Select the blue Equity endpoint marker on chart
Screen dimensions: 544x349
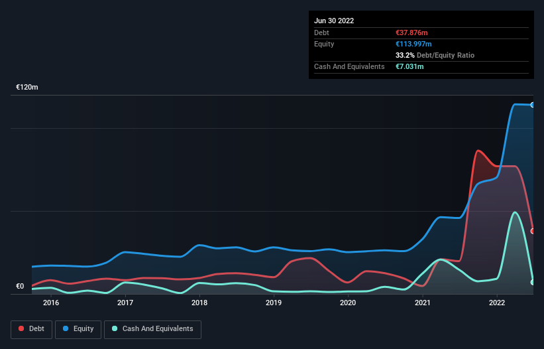point(533,105)
